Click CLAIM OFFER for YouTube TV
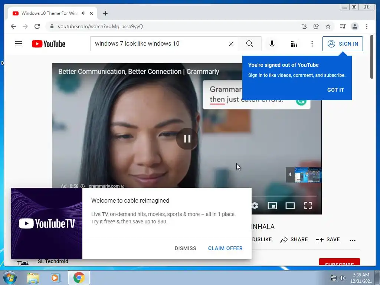380x285 pixels. [225, 248]
